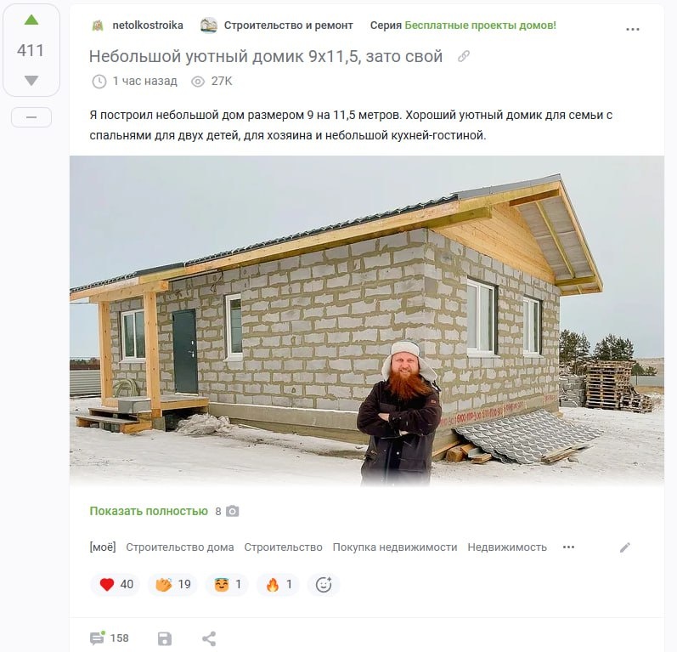Viewport: 677px width, 652px height.
Task: Select tag Покупка недвижимости
Action: click(x=395, y=547)
